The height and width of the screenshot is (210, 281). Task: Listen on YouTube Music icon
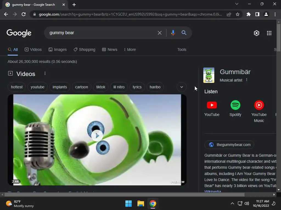pos(259,105)
